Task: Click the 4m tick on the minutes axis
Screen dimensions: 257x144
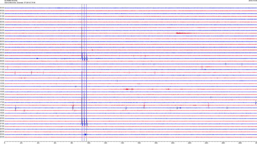Action: point(38,143)
